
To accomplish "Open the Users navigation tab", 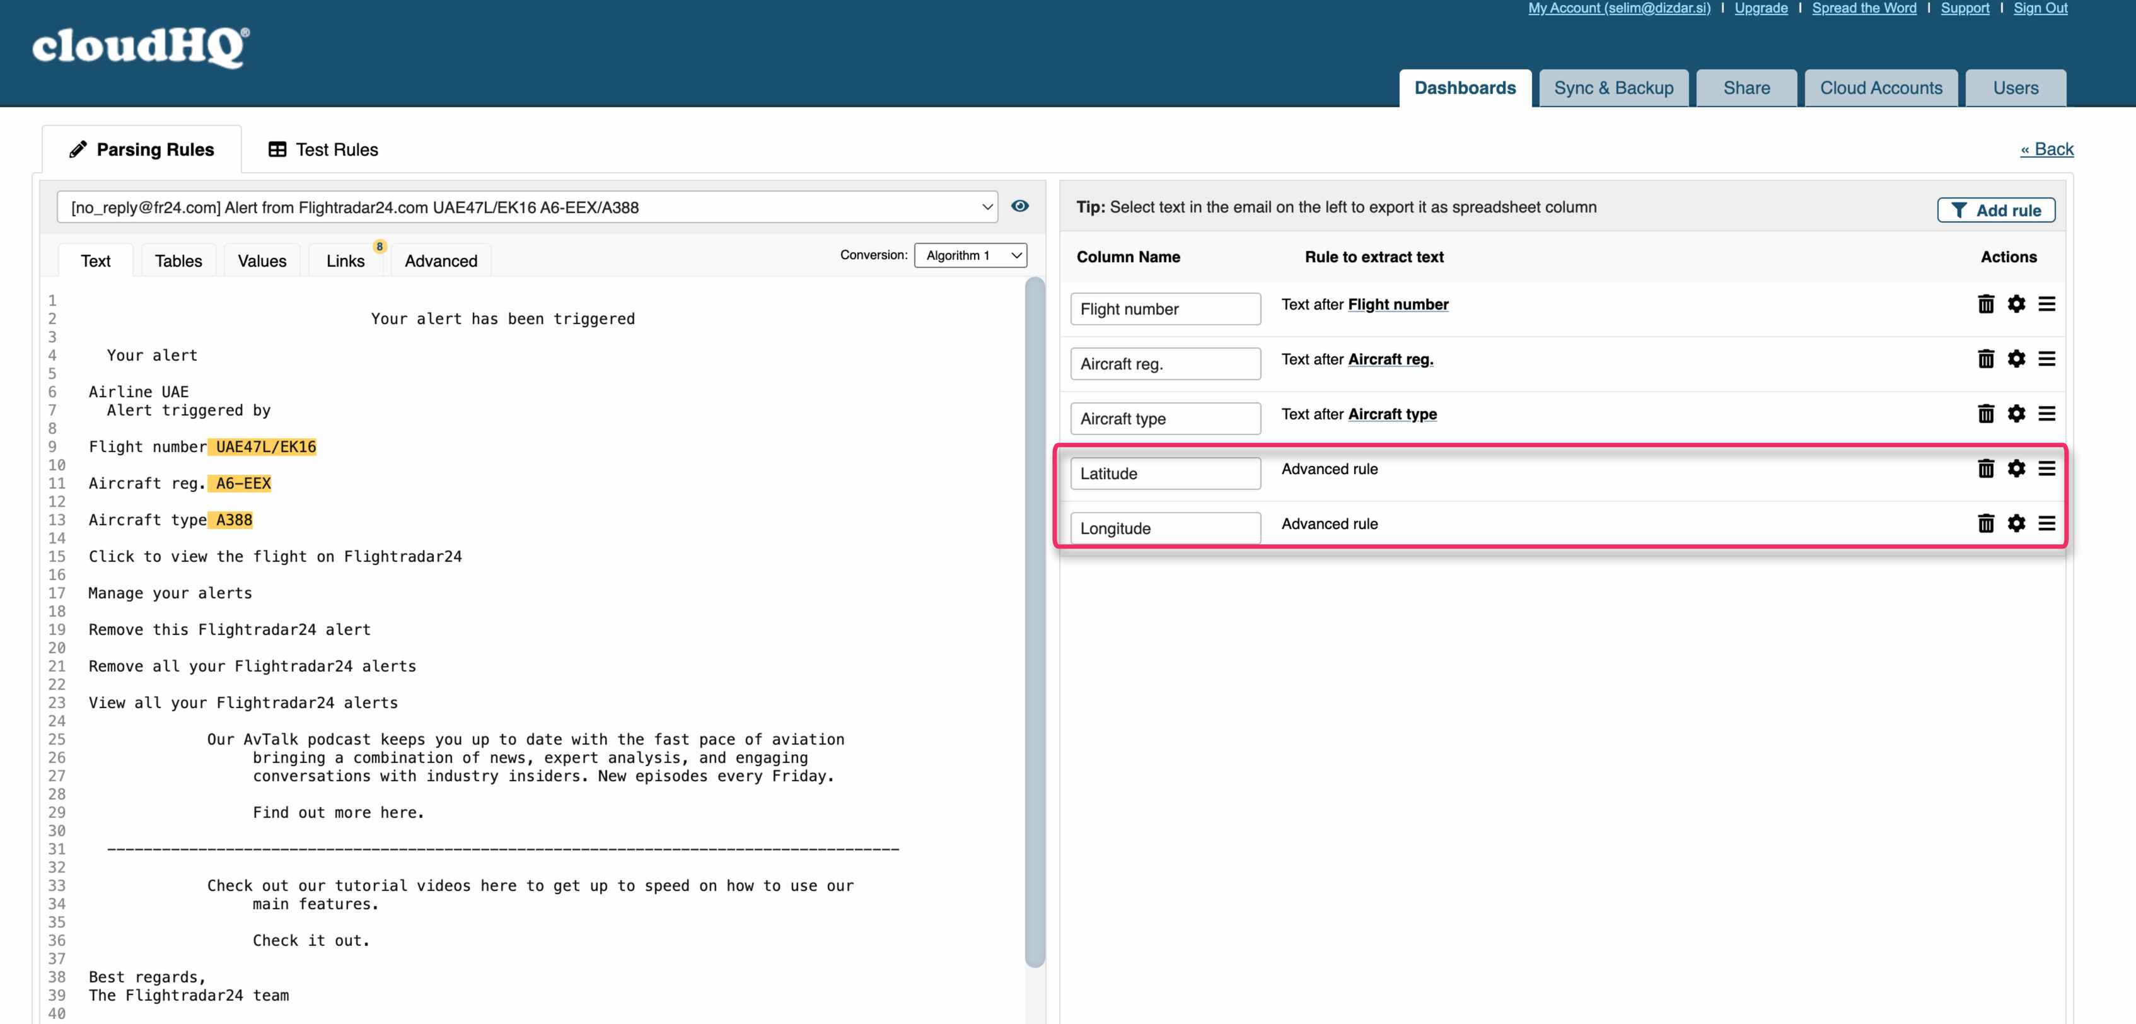I will (2015, 88).
